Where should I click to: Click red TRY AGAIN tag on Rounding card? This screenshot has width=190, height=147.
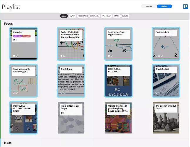coord(26,36)
